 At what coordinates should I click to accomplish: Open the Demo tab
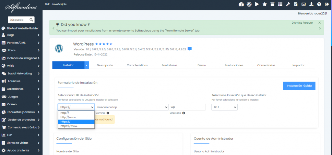202,65
